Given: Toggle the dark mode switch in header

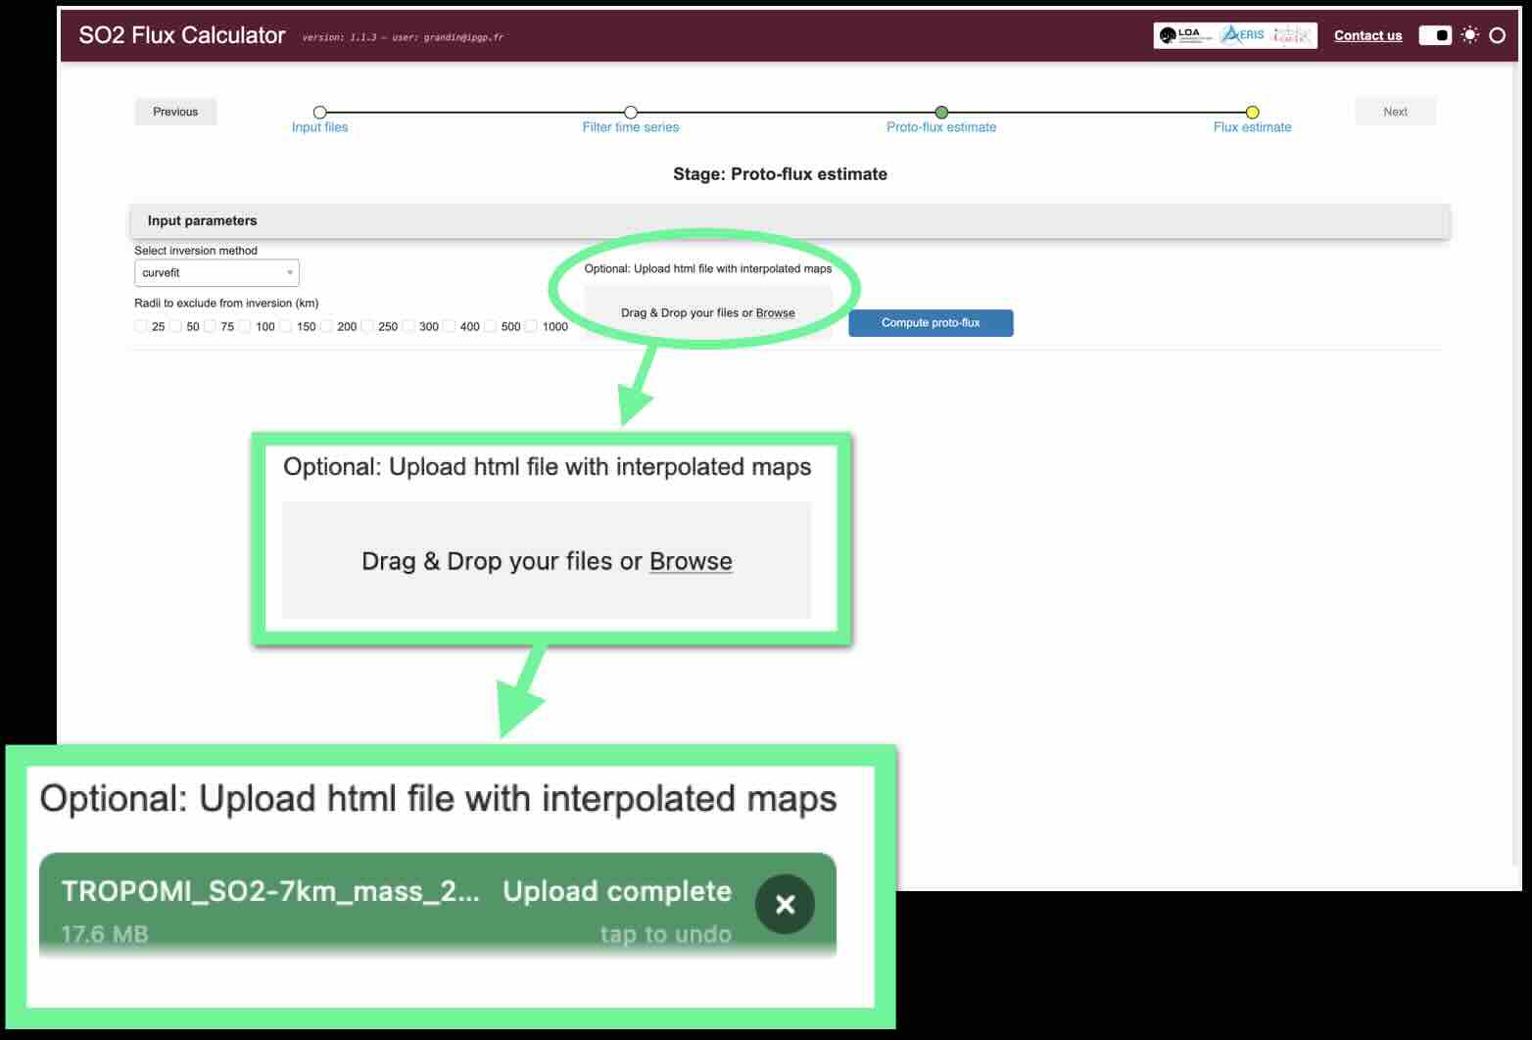Looking at the screenshot, I should (x=1435, y=35).
